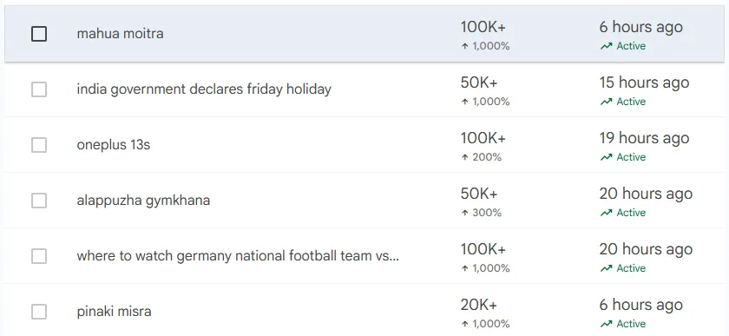Click the trending arrow icon for alappuzha gymkhana
The image size is (729, 336).
tap(606, 213)
